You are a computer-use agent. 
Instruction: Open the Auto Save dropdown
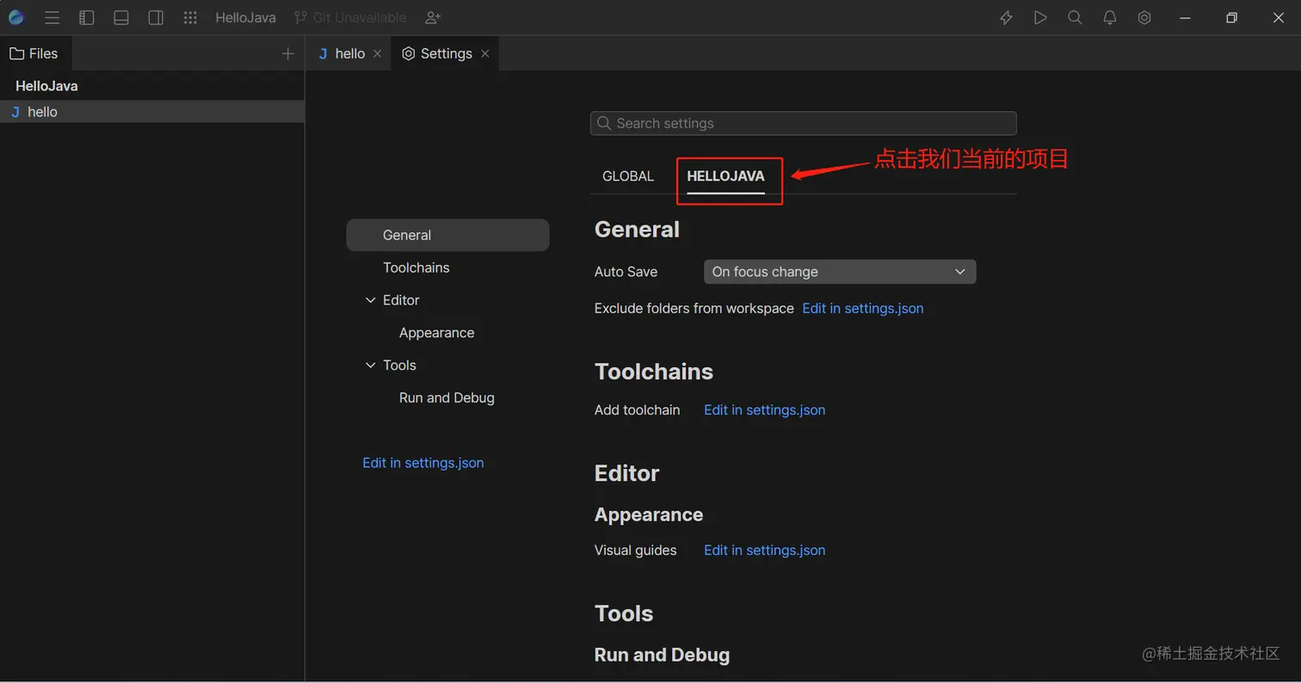[839, 271]
